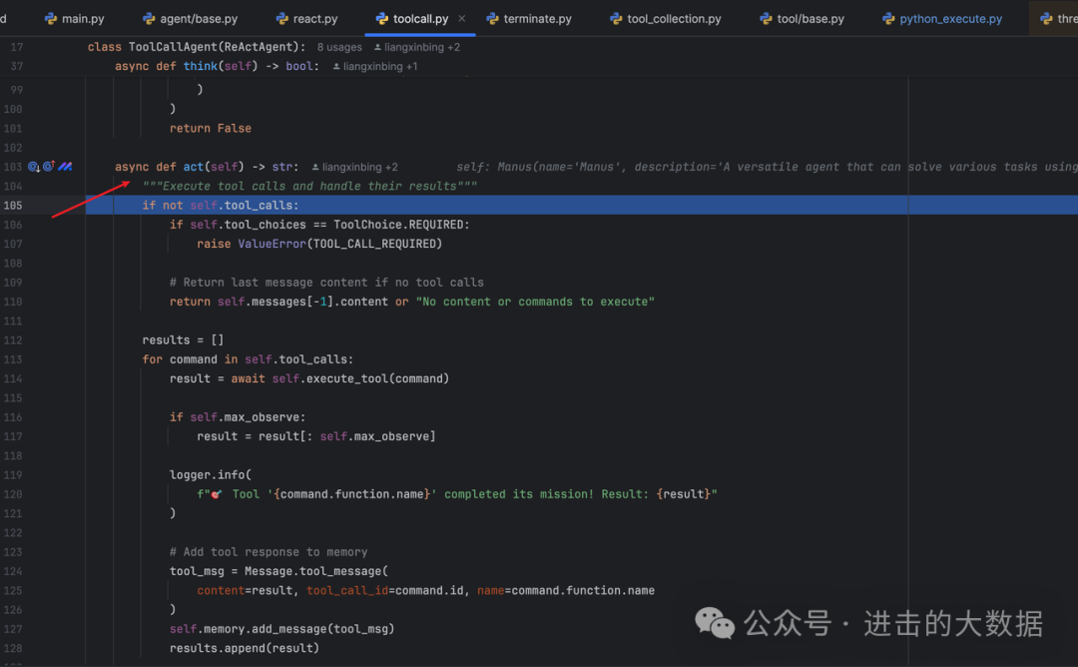The height and width of the screenshot is (667, 1078).
Task: Click the string "No content or commands to execute"
Action: [x=535, y=302]
